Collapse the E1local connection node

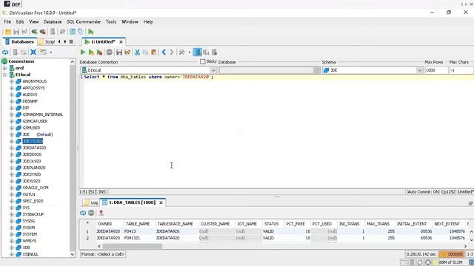point(5,75)
